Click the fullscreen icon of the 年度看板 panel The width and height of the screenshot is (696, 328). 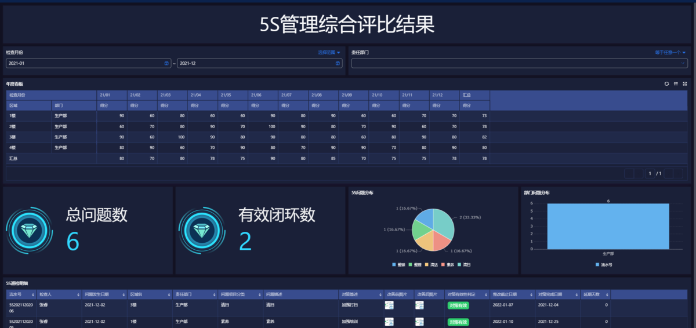685,84
